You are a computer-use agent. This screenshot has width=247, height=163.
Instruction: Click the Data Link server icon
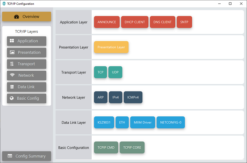click(x=12, y=87)
